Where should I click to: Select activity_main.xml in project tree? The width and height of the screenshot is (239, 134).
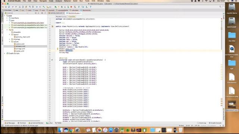click(x=22, y=37)
